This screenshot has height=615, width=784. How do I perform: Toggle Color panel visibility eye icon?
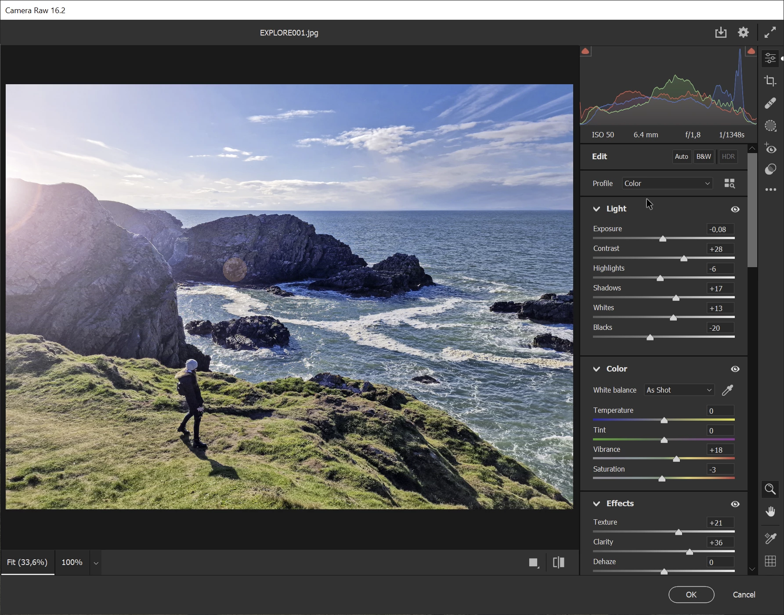point(735,369)
